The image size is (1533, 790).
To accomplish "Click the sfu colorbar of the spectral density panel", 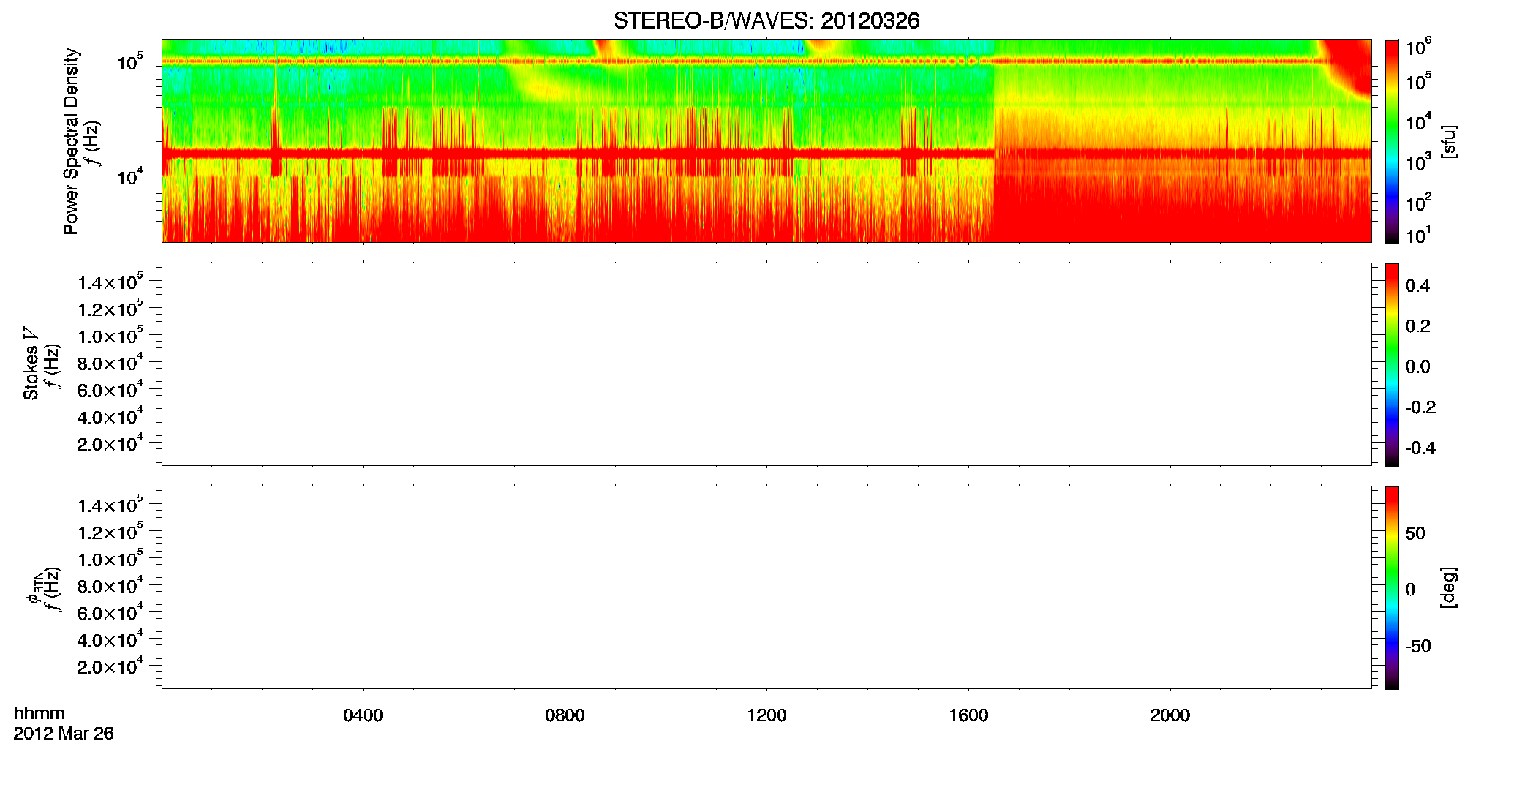I will pos(1392,141).
